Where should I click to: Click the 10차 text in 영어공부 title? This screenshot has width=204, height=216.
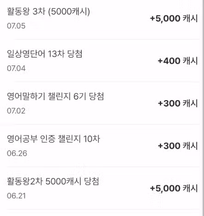92,139
